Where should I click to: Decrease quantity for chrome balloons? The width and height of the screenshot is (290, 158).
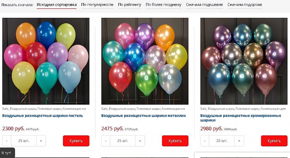pyautogui.click(x=205, y=141)
